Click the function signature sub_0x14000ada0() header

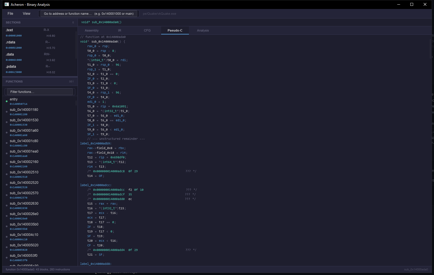(101, 22)
